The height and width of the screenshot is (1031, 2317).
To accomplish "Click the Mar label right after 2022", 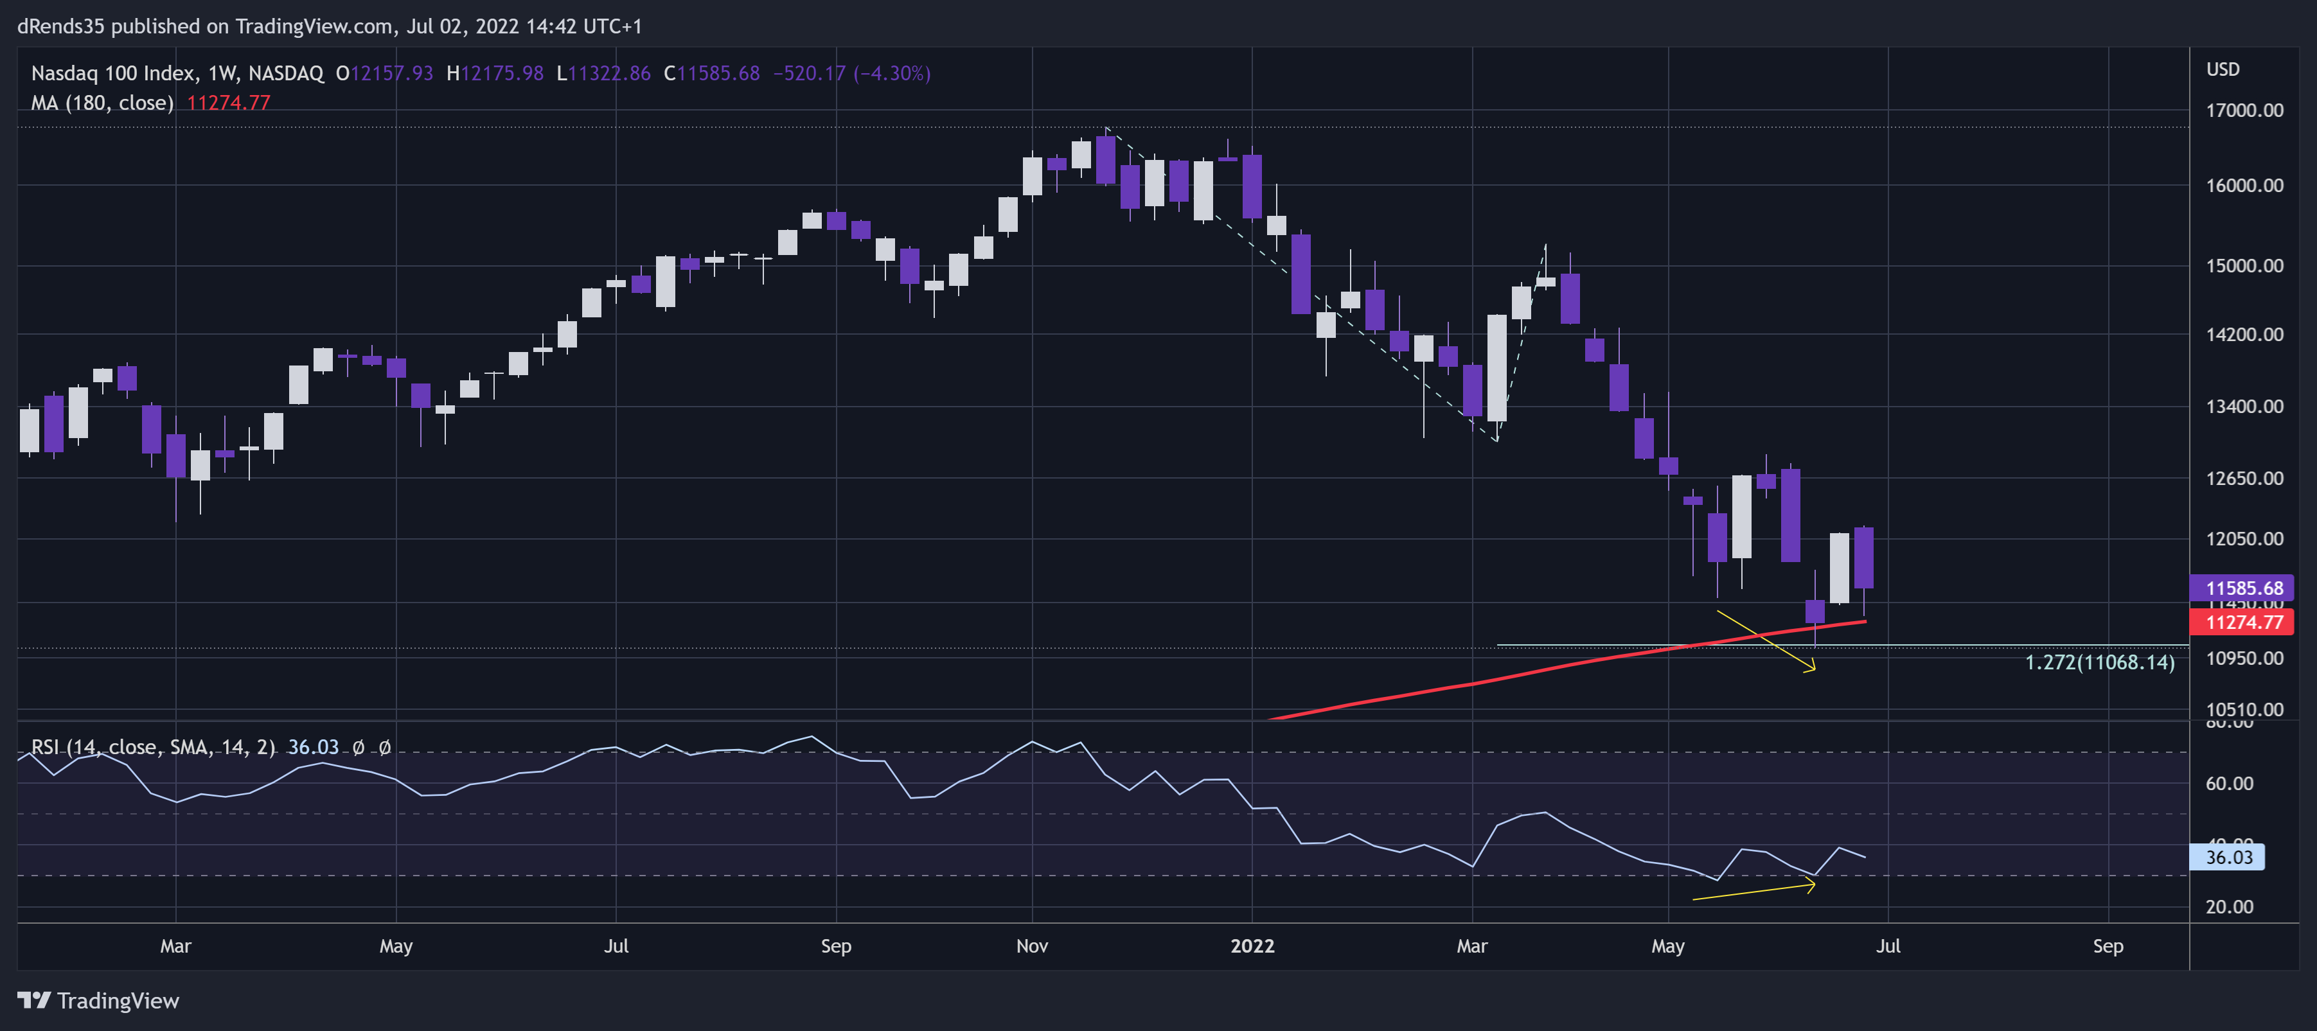I will 1471,946.
